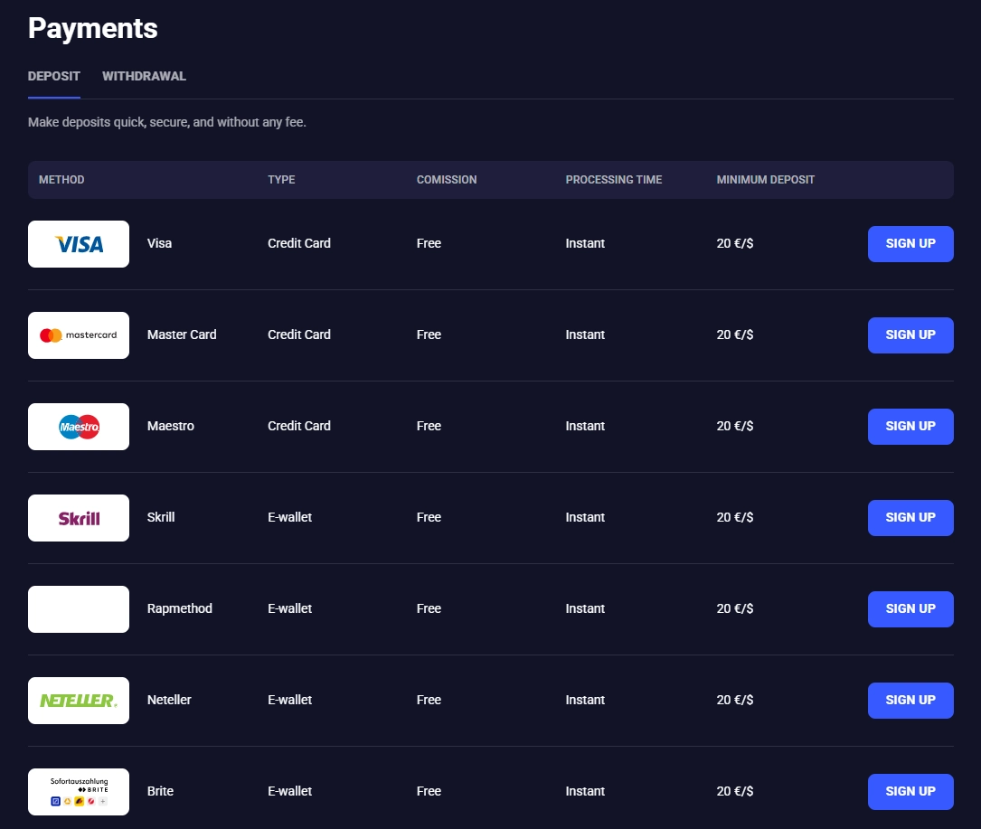Click the Neteller logo card

tap(79, 701)
